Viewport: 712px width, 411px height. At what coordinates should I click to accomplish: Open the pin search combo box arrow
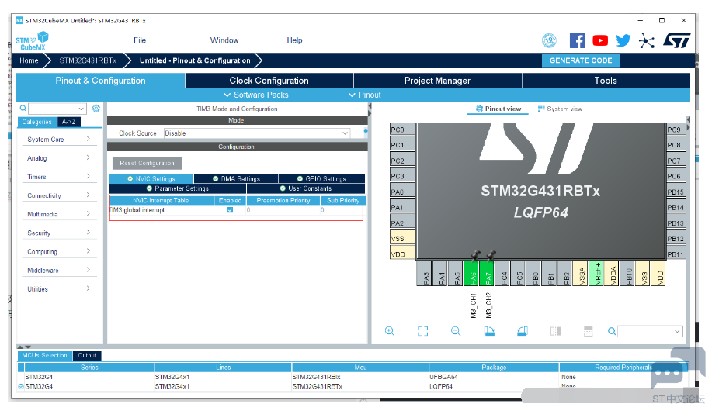677,332
